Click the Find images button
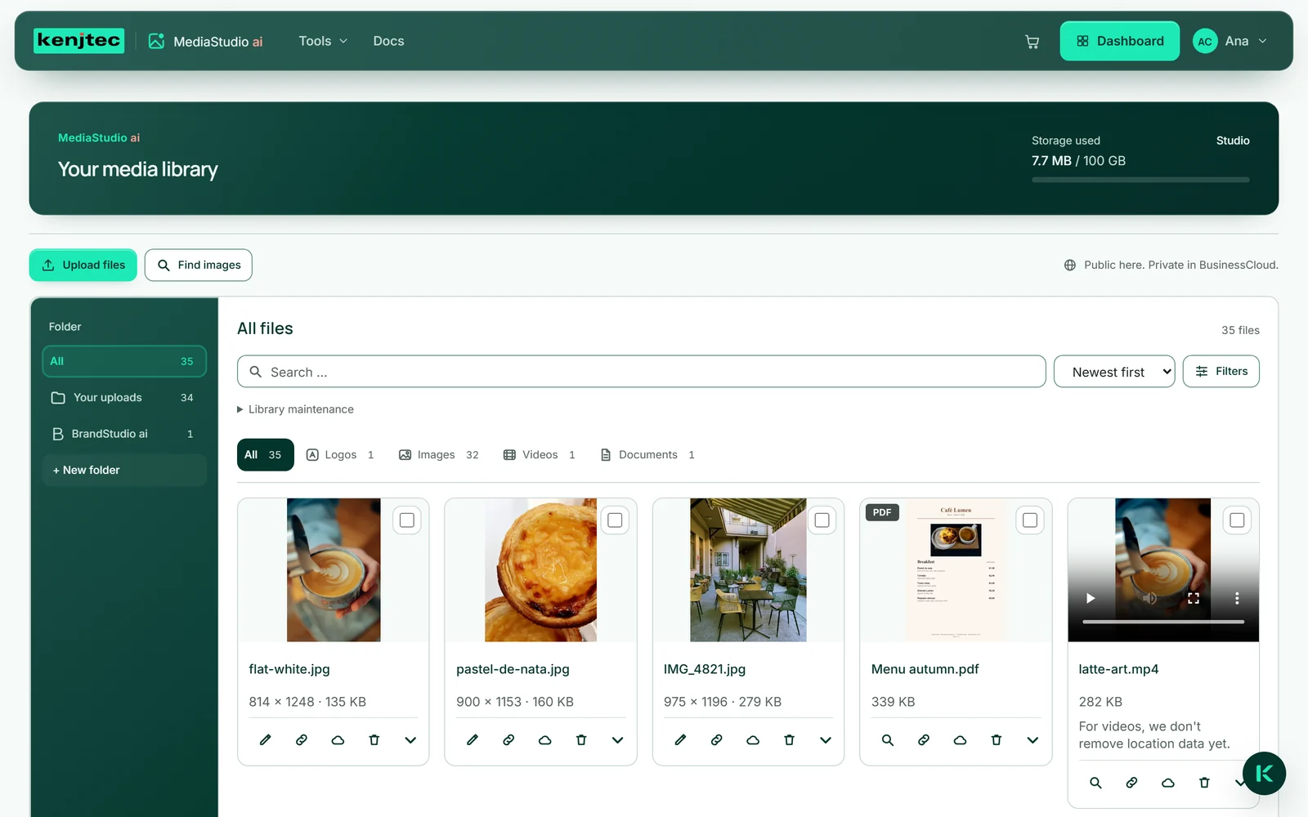This screenshot has height=817, width=1308. click(199, 265)
